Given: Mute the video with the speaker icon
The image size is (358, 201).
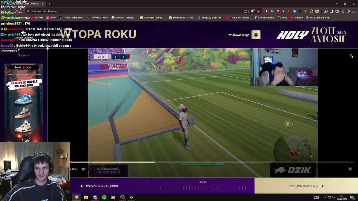Looking at the screenshot, I should tap(84, 169).
